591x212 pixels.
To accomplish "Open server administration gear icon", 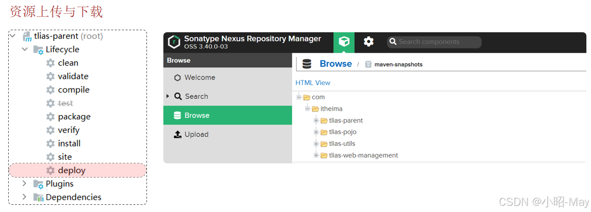I will pyautogui.click(x=368, y=42).
